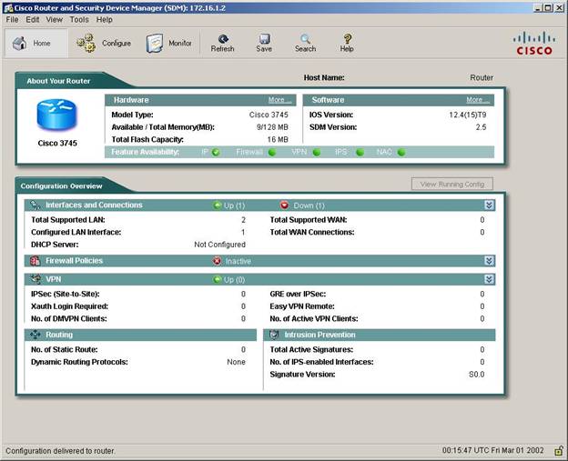This screenshot has width=568, height=461.
Task: Click the green Up (1) interfaces icon
Action: pyautogui.click(x=217, y=205)
